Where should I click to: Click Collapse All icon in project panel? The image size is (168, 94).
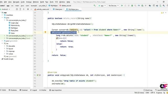pyautogui.click(x=24, y=9)
